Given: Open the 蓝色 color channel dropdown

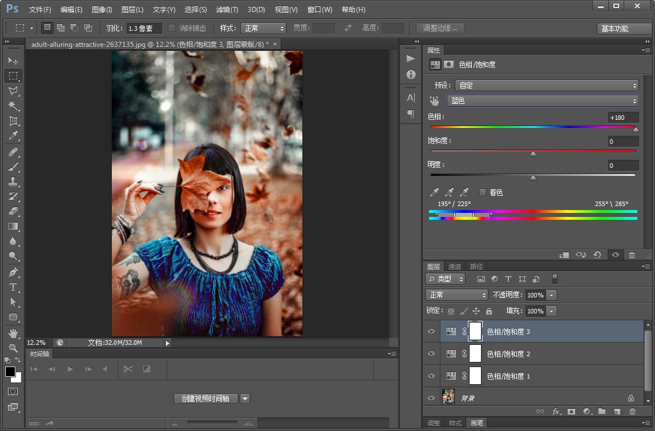Looking at the screenshot, I should click(542, 101).
